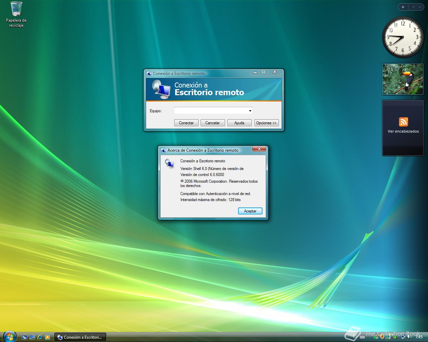Click the orange RSS feed icon
The image size is (428, 342).
coord(403,122)
